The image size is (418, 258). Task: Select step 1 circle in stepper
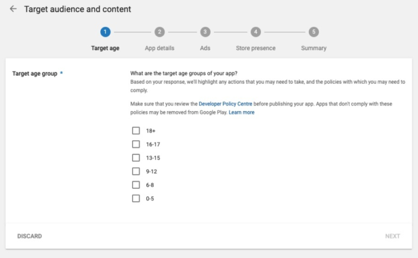click(x=105, y=32)
